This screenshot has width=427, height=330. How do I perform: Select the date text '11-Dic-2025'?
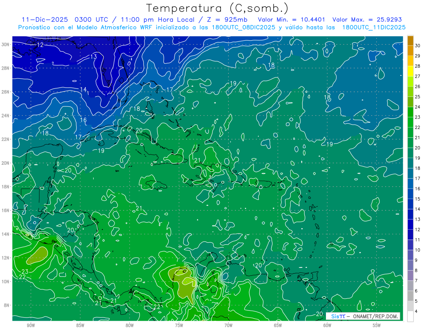pyautogui.click(x=44, y=19)
